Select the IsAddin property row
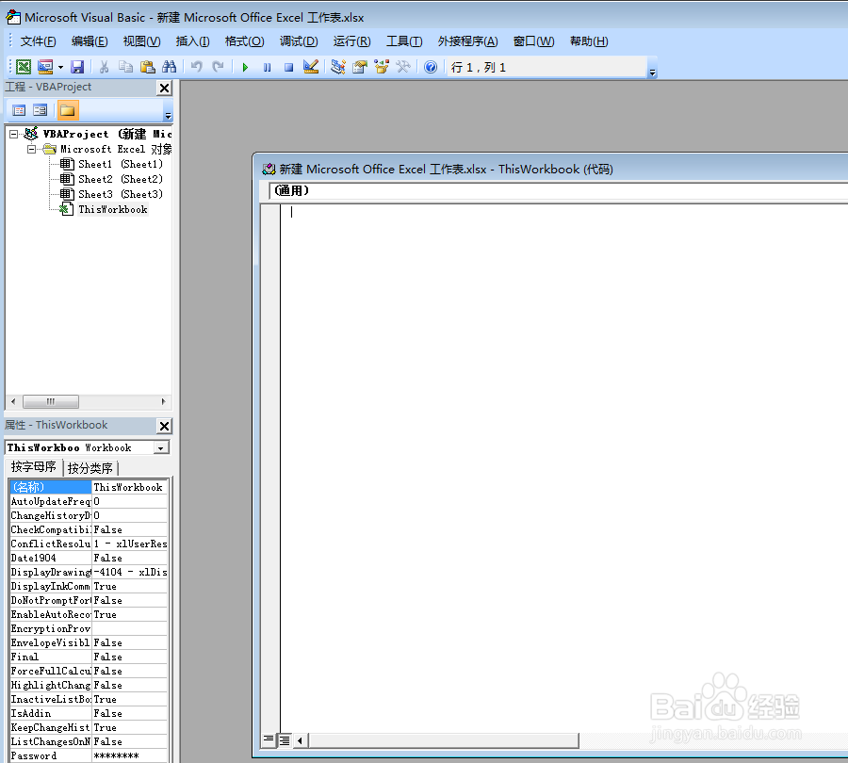 coord(89,713)
